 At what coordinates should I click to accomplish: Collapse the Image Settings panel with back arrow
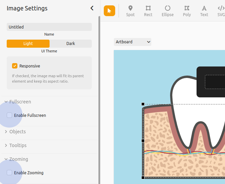(92, 8)
